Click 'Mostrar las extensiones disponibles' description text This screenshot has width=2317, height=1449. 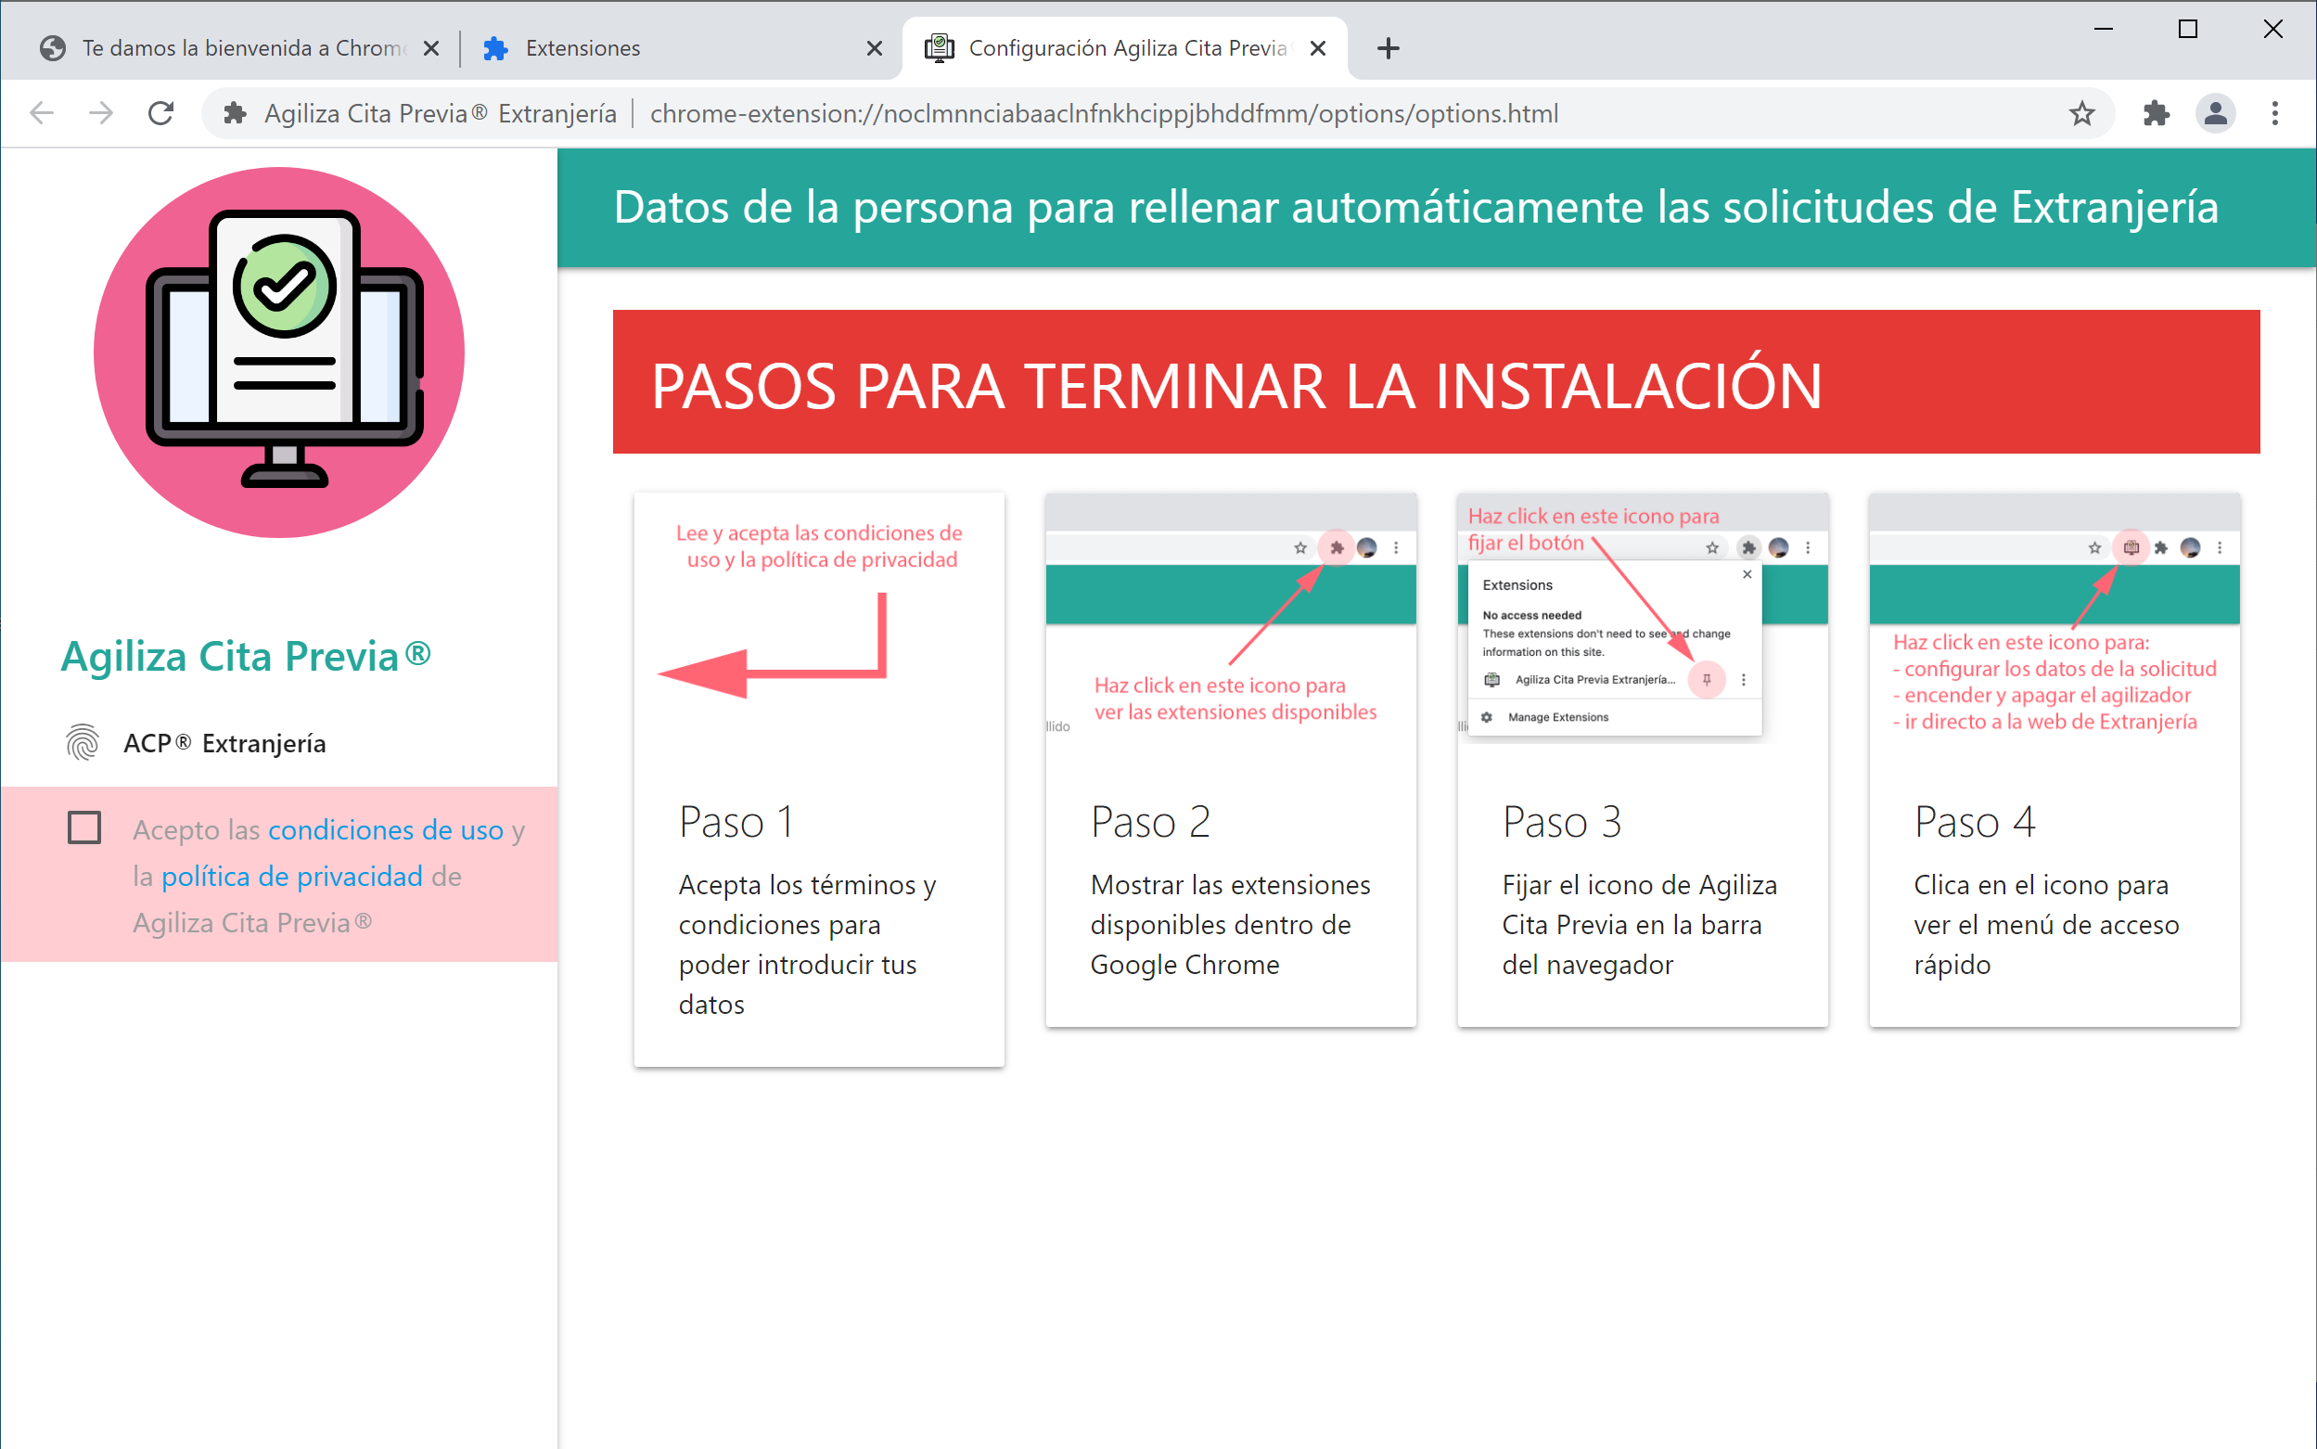click(x=1230, y=925)
